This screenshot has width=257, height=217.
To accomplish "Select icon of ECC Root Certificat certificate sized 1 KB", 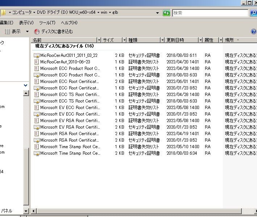I will click(x=36, y=88).
